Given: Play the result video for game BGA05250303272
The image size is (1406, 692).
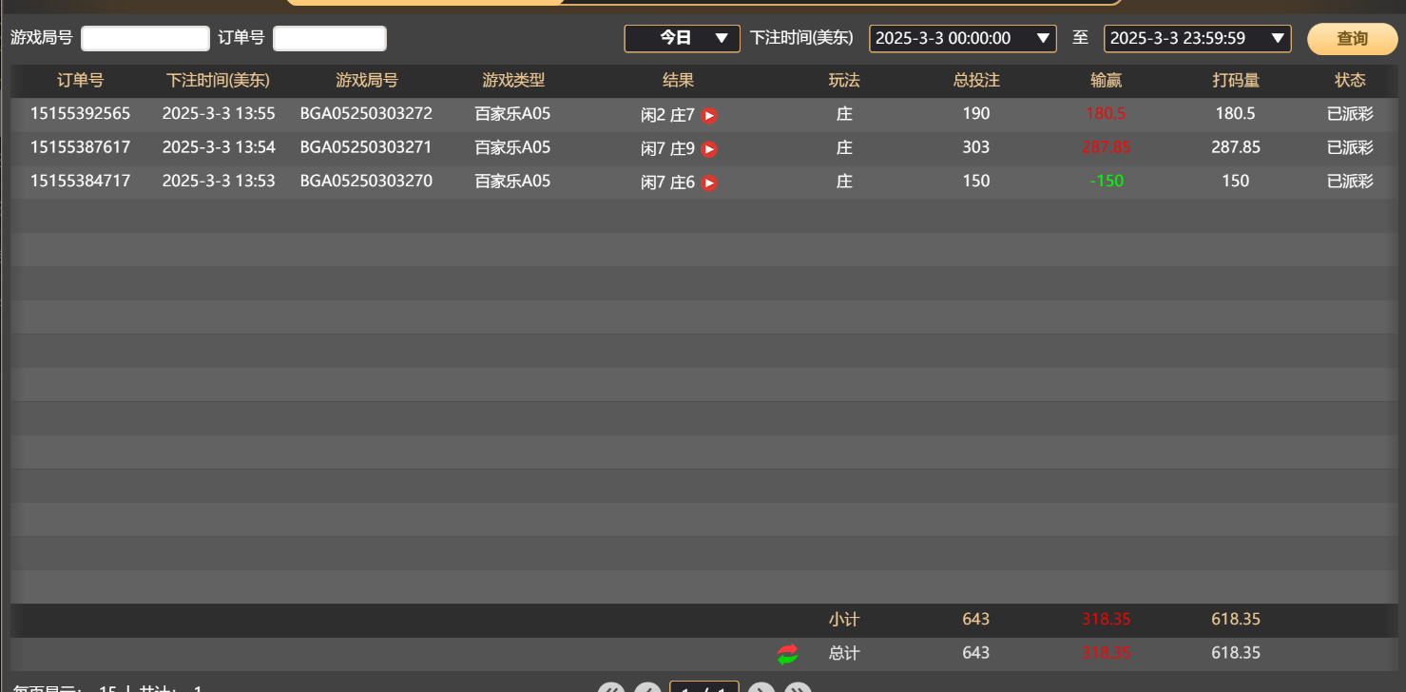Looking at the screenshot, I should point(708,114).
